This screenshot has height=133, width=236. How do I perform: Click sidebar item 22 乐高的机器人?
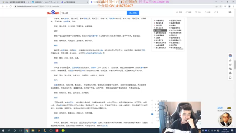point(174,43)
